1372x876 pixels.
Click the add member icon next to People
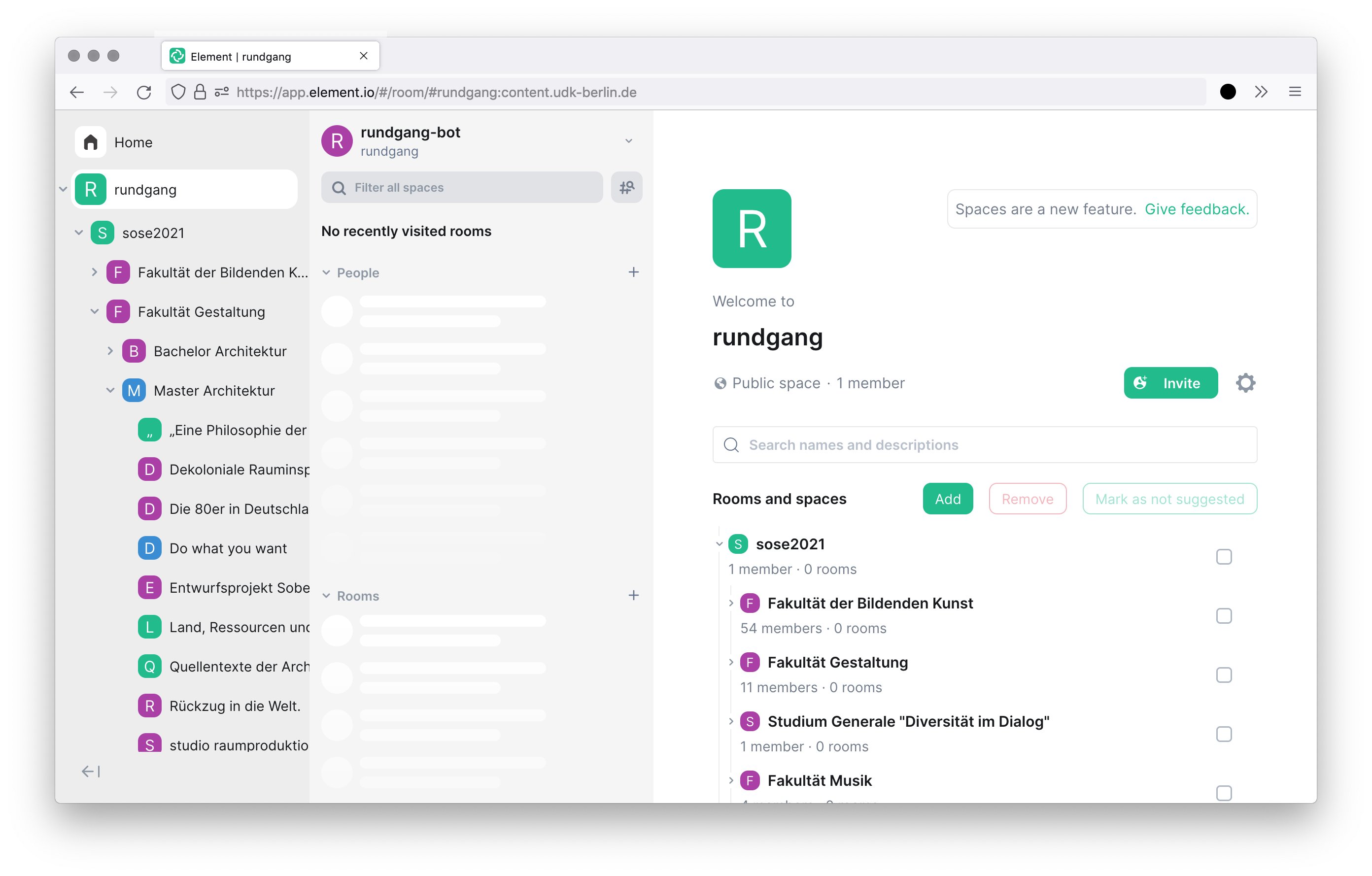[x=634, y=272]
